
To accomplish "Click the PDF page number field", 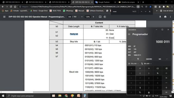I will click(x=70, y=17).
